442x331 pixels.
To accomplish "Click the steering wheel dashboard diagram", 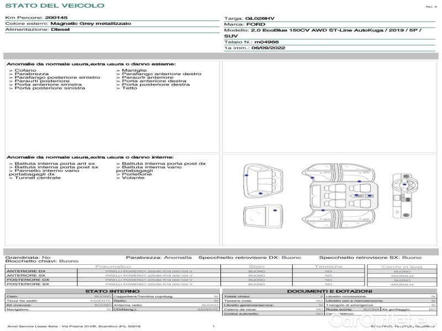I will pyautogui.click(x=406, y=196).
